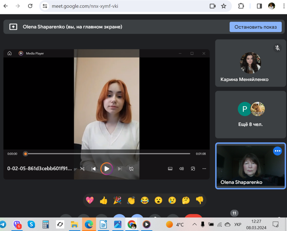Click the browser forward arrow

(x=18, y=6)
